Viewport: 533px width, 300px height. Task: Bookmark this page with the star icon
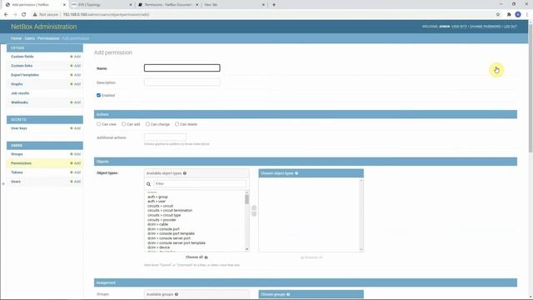tap(498, 15)
